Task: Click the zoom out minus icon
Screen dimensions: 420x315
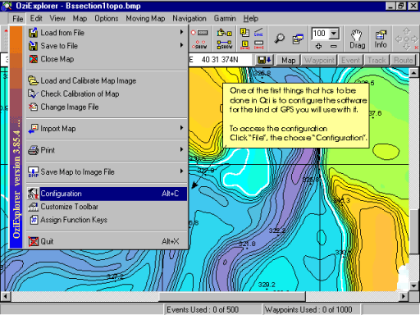Action: (x=333, y=46)
